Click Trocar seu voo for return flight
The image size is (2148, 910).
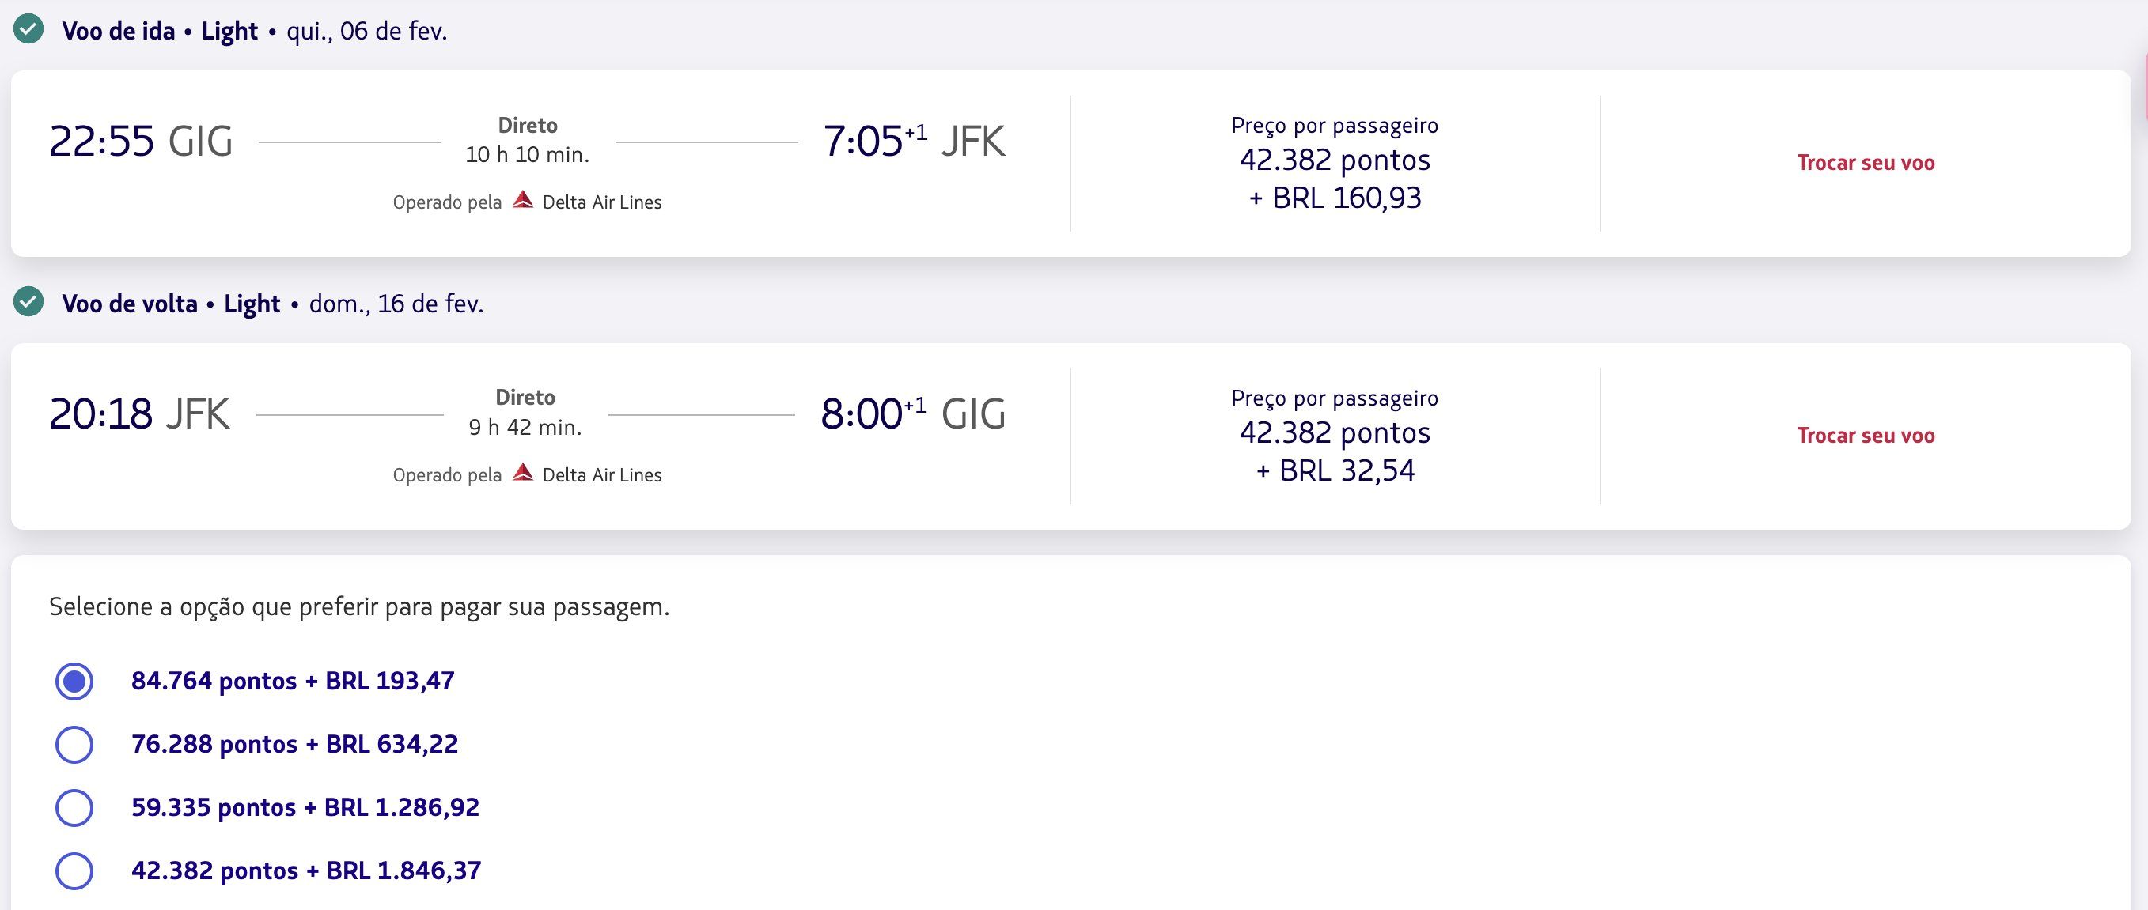(x=1866, y=435)
